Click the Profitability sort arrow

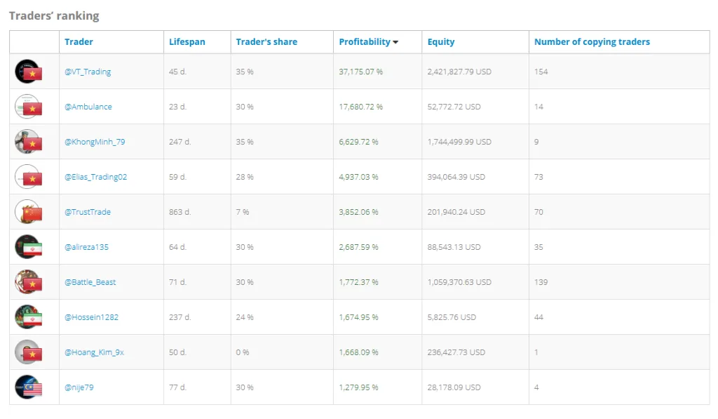point(395,42)
